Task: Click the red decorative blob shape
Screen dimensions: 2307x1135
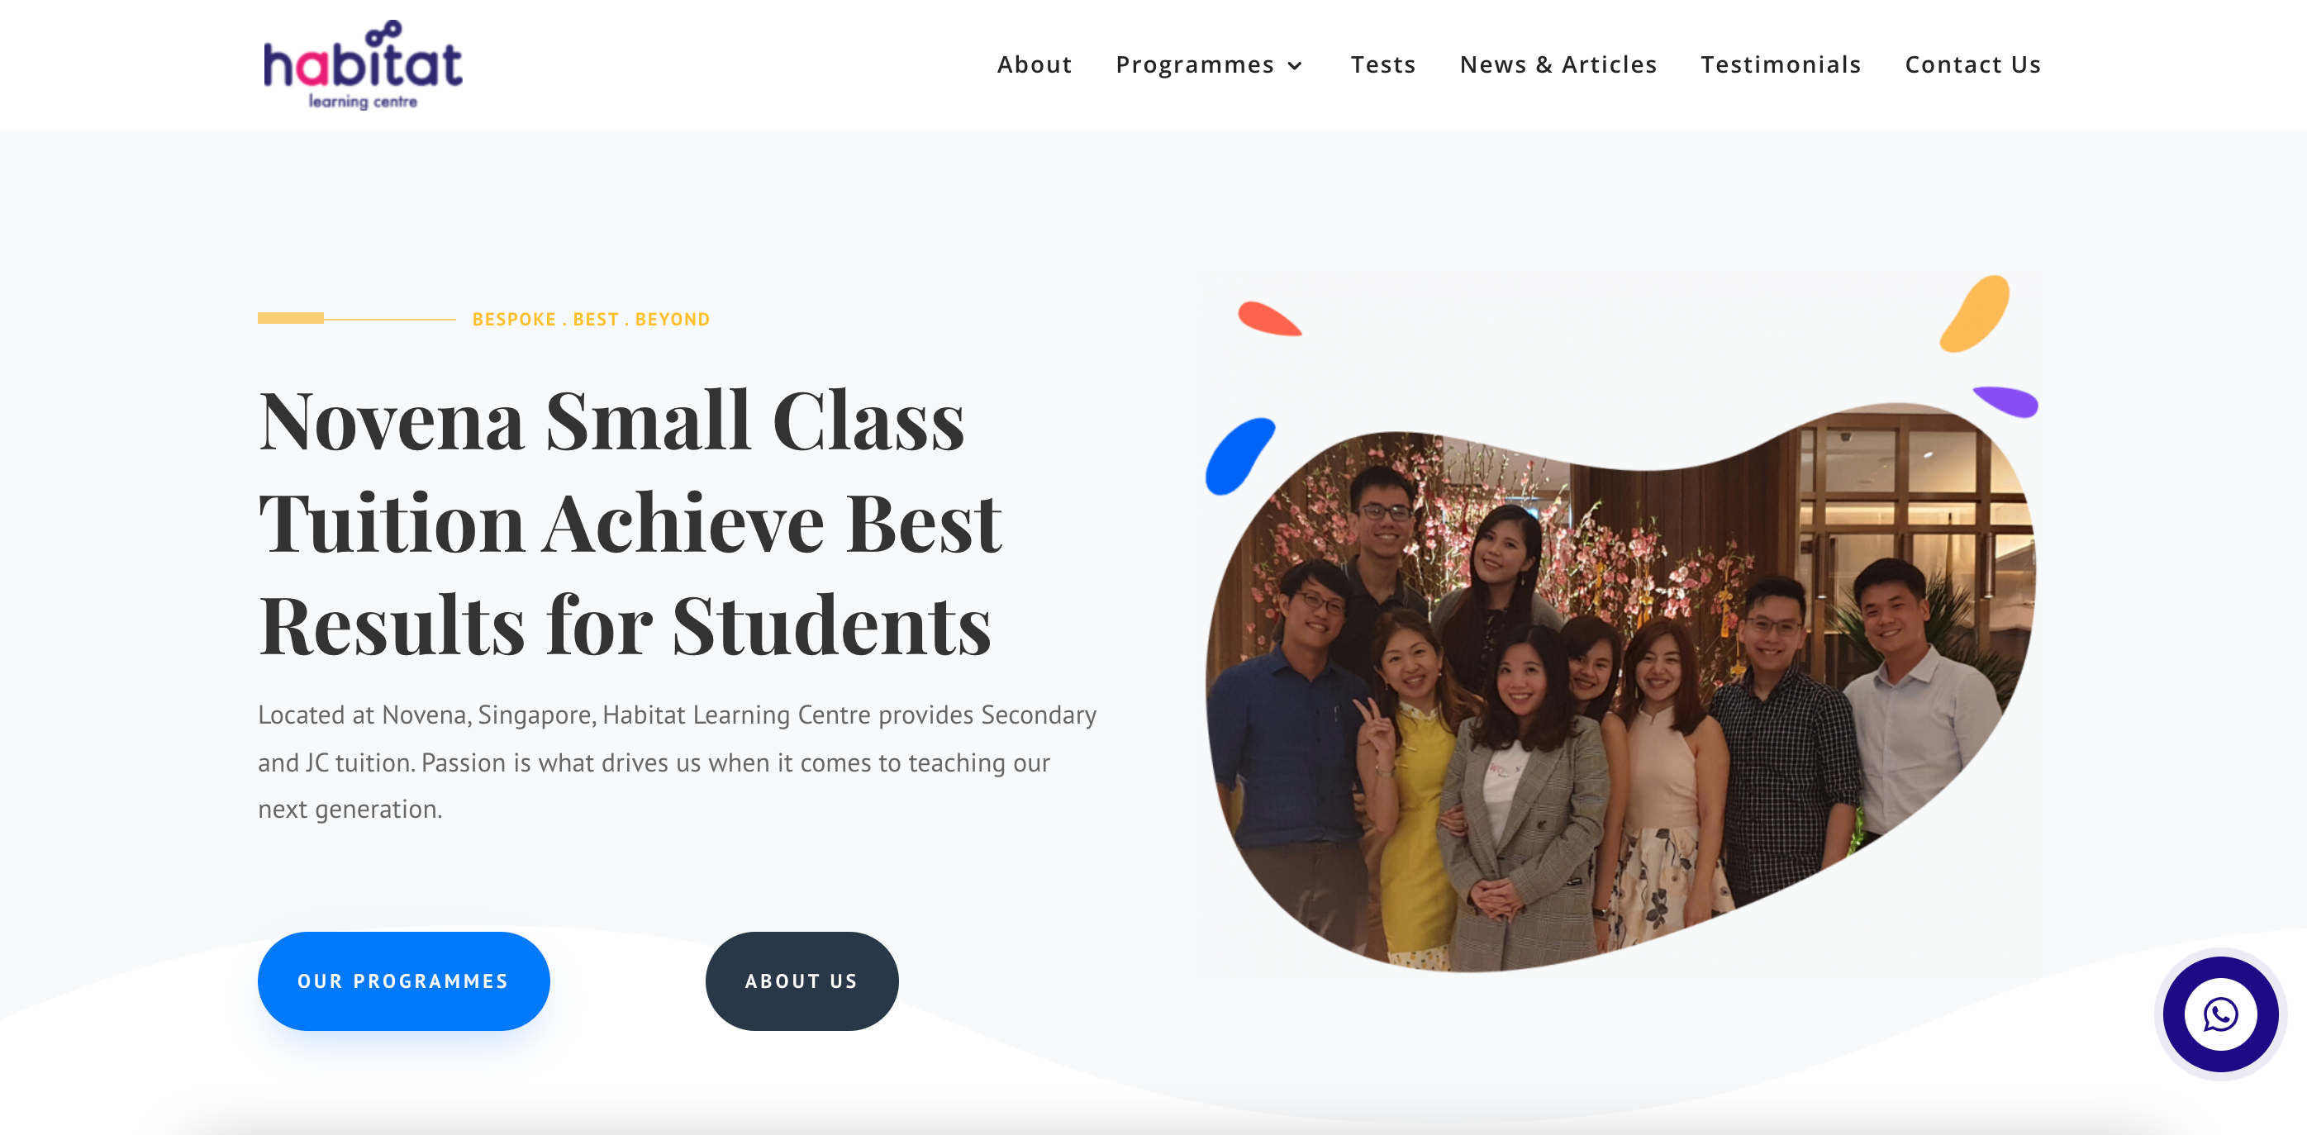Action: click(1269, 319)
